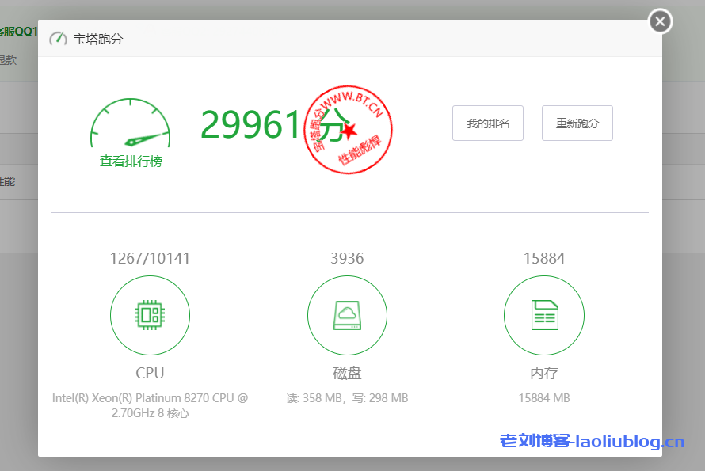This screenshot has width=705, height=471.
Task: Click the disk score 3936
Action: [347, 258]
